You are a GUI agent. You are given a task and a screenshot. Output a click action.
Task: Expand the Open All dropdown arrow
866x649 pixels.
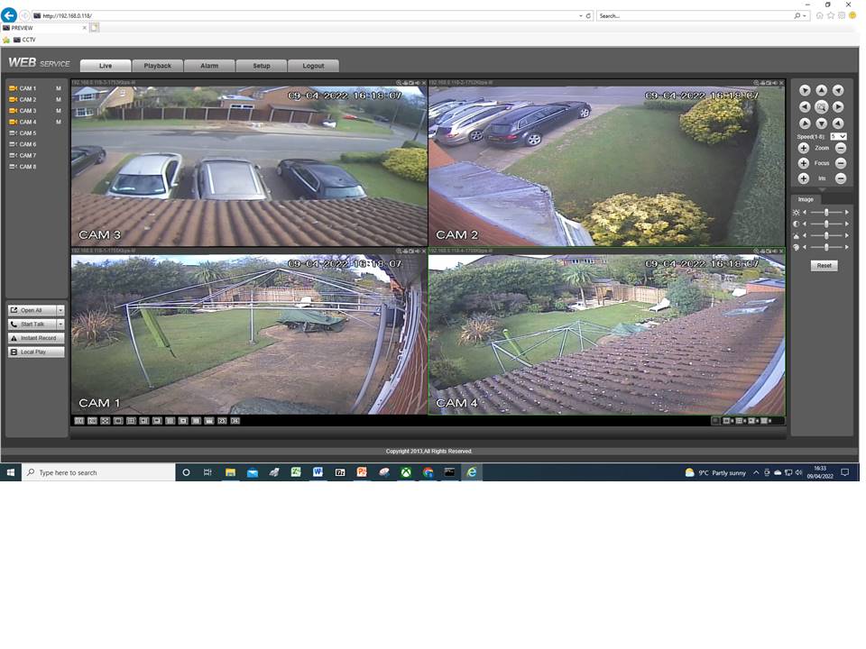60,310
